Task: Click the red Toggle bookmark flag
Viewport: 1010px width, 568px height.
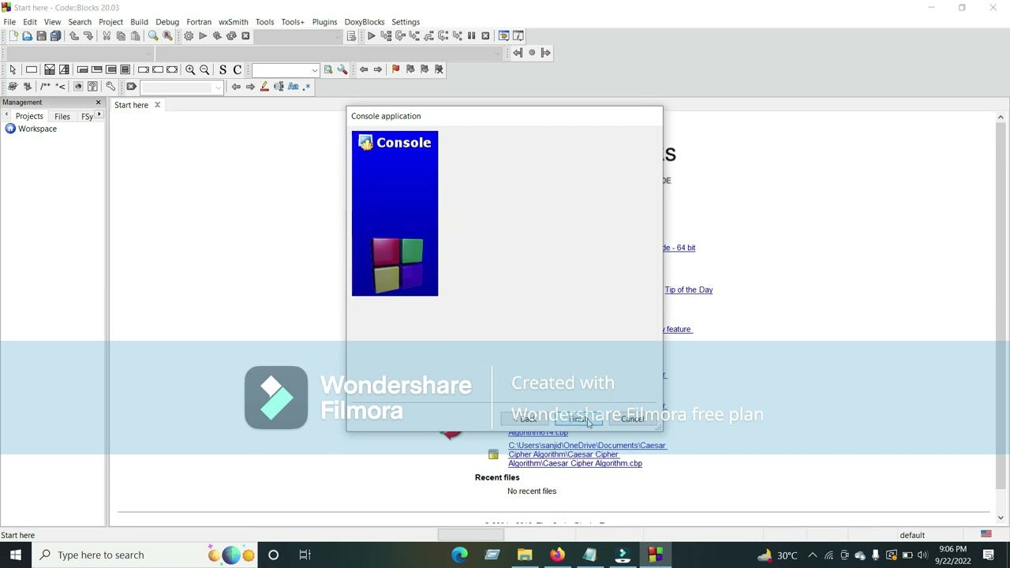Action: [x=396, y=70]
